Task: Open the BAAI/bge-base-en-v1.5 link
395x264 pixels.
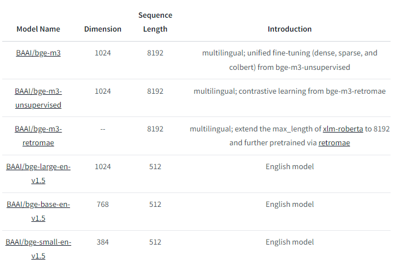Action: 38,211
